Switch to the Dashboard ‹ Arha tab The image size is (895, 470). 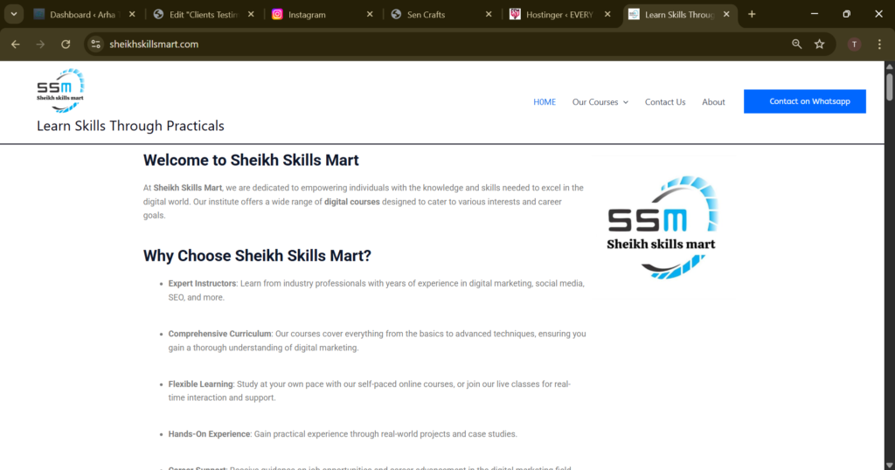tap(85, 14)
